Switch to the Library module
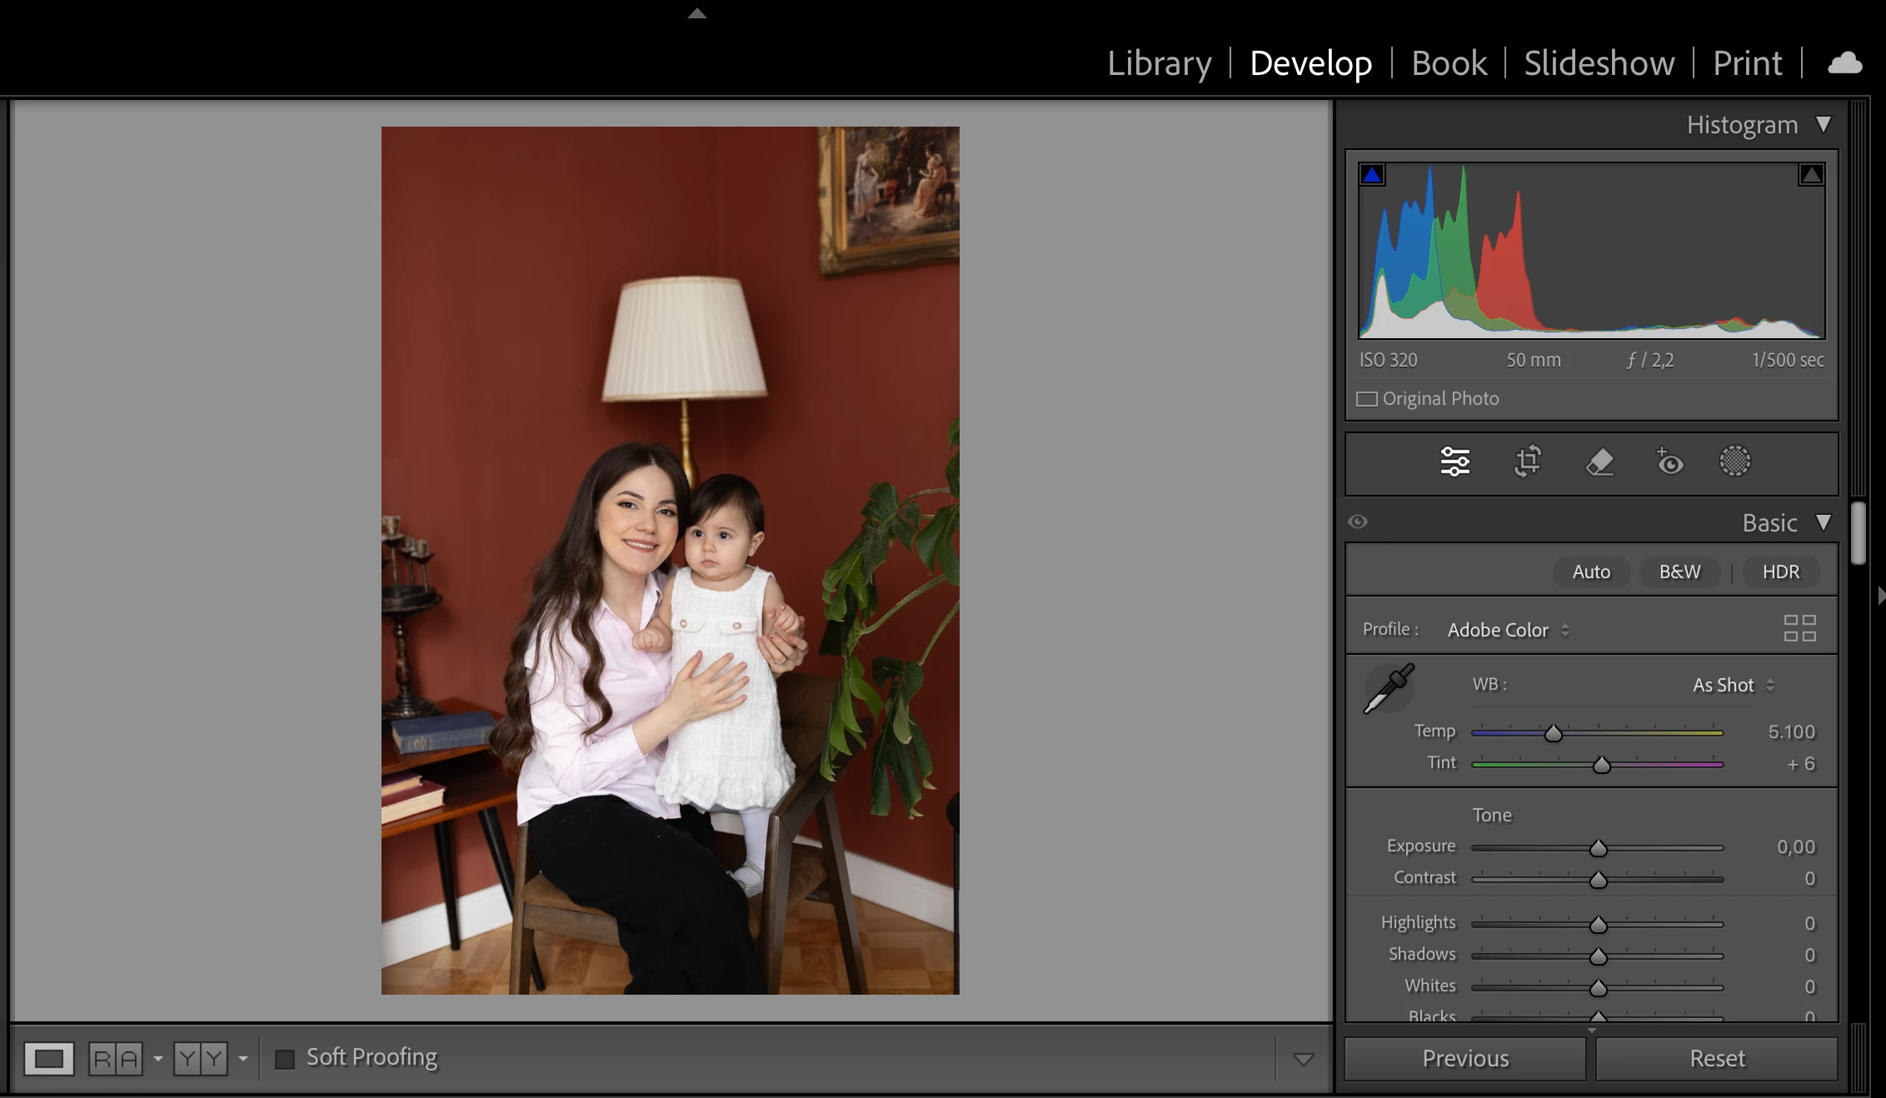 point(1159,63)
